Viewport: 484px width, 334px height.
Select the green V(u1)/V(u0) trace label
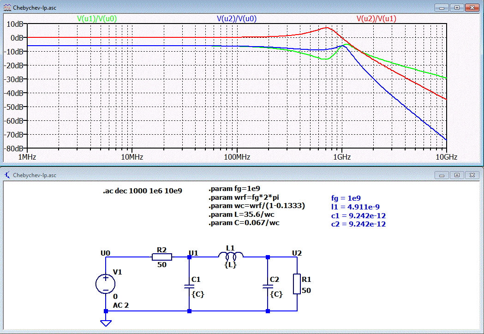pyautogui.click(x=97, y=19)
